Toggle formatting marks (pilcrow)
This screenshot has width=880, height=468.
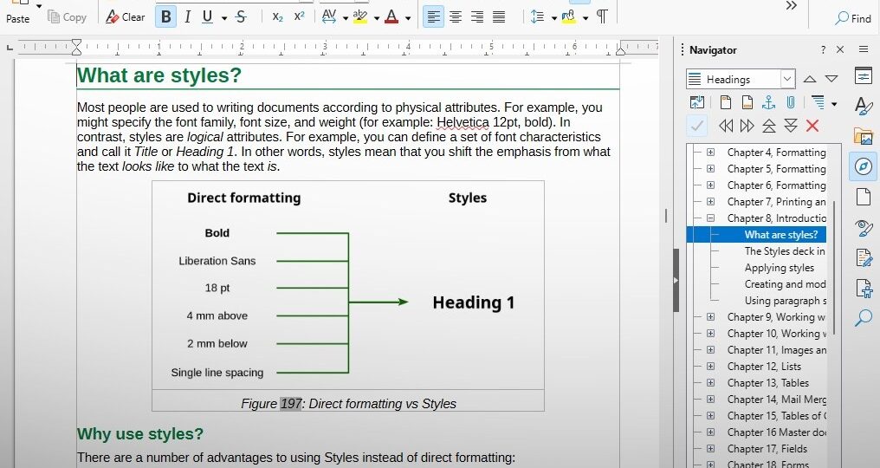click(x=602, y=16)
